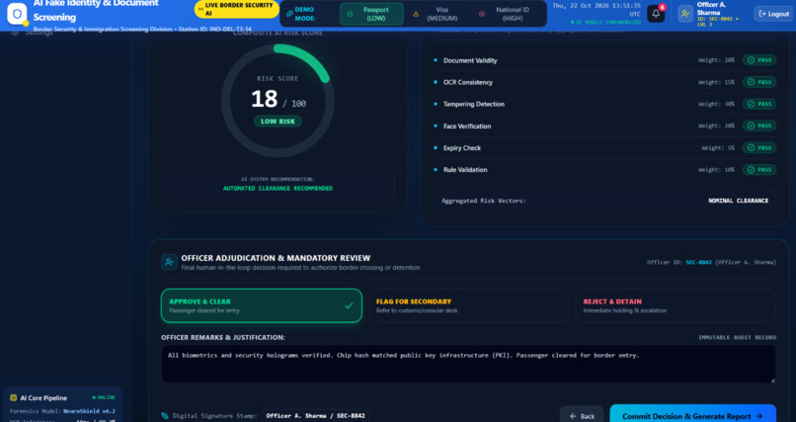796x422 pixels.
Task: Click Commit Decision & Generate Report
Action: (693, 416)
